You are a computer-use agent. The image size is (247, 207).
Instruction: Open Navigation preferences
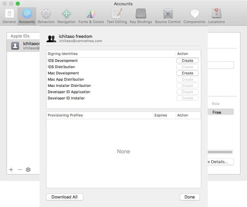[66, 16]
